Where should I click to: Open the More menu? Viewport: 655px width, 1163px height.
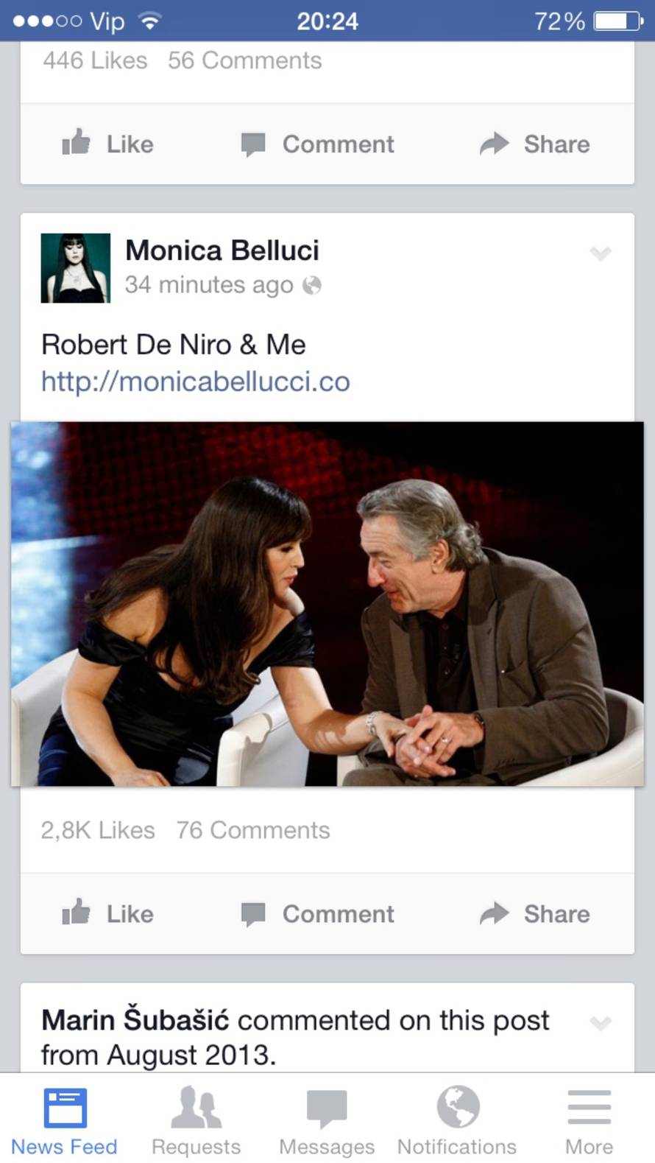click(589, 1120)
